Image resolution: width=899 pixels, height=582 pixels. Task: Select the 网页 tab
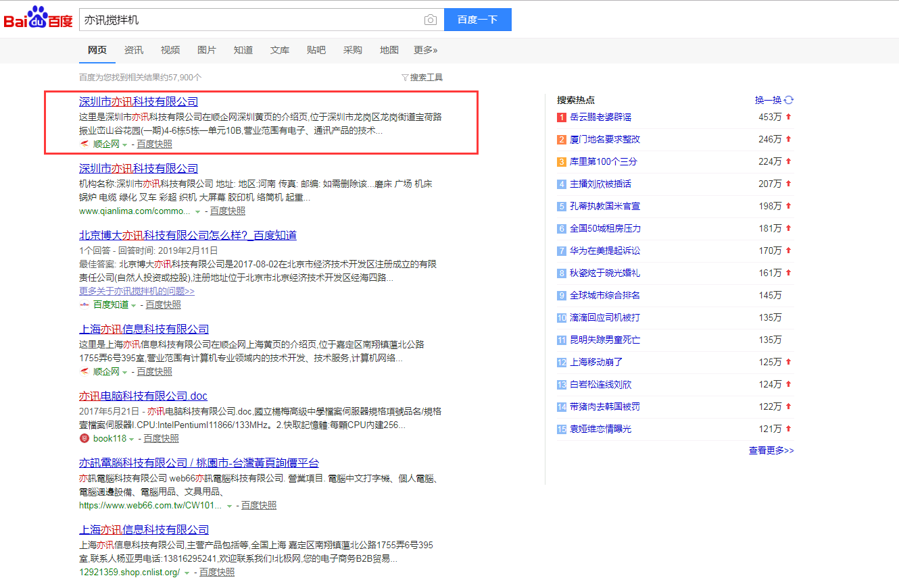pos(97,50)
